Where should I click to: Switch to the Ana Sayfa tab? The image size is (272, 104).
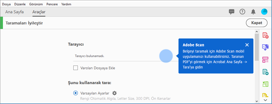(x=14, y=12)
